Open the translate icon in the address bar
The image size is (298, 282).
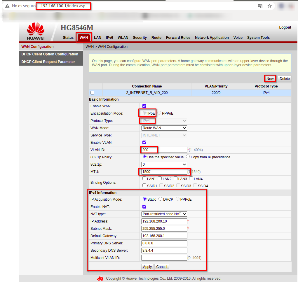click(260, 6)
